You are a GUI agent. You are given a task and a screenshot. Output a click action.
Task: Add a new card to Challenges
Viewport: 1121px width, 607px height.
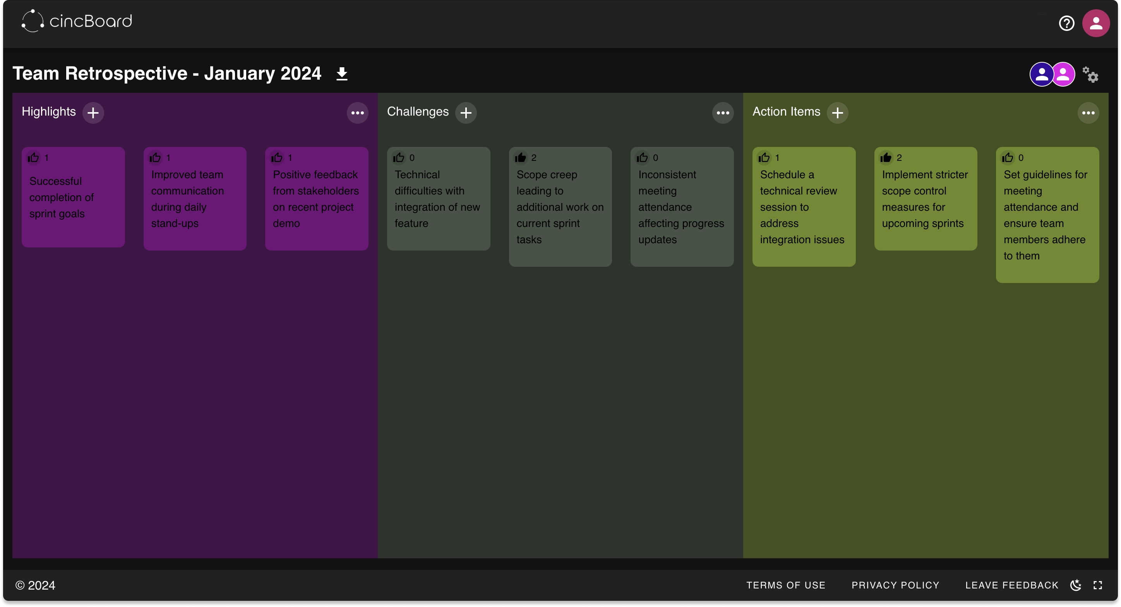click(466, 113)
